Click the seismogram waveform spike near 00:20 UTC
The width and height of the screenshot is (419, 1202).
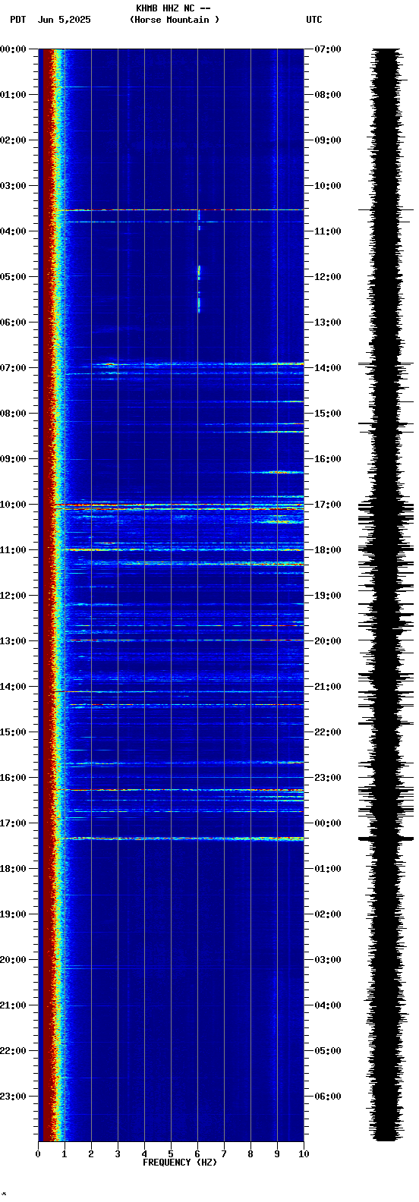(x=386, y=839)
